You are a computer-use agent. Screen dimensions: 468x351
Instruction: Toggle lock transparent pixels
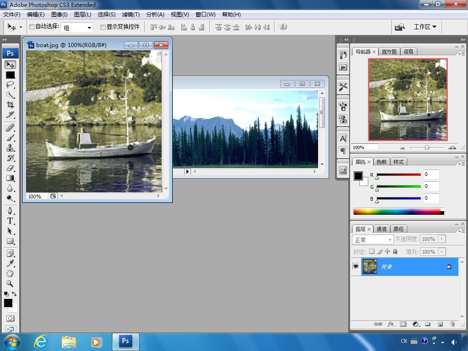coord(372,251)
